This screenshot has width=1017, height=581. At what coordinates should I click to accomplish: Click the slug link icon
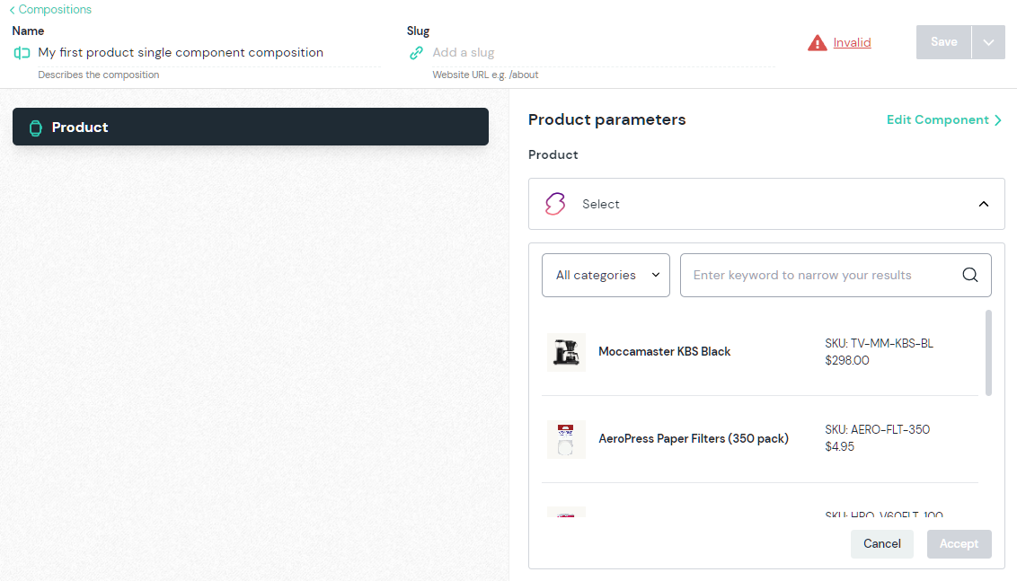tap(416, 53)
